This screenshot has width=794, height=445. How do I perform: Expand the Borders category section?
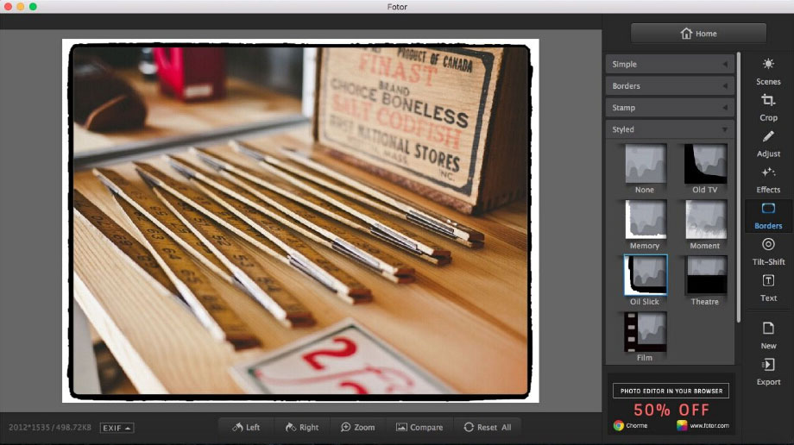[670, 86]
